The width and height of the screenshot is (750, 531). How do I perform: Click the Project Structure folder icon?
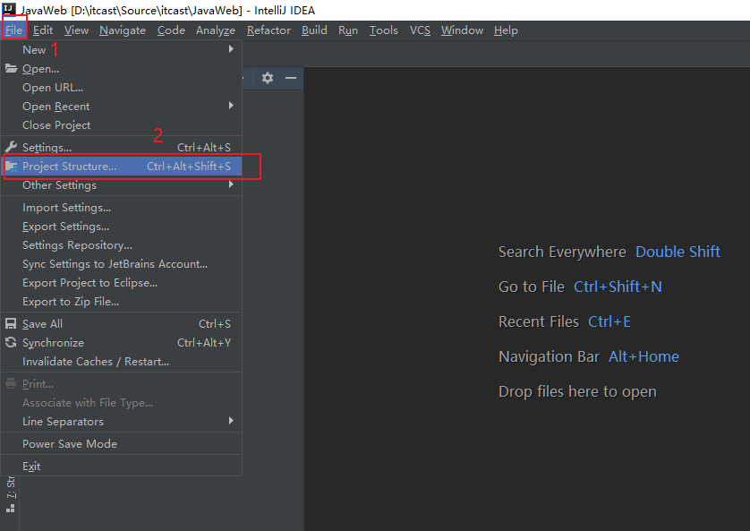[11, 166]
